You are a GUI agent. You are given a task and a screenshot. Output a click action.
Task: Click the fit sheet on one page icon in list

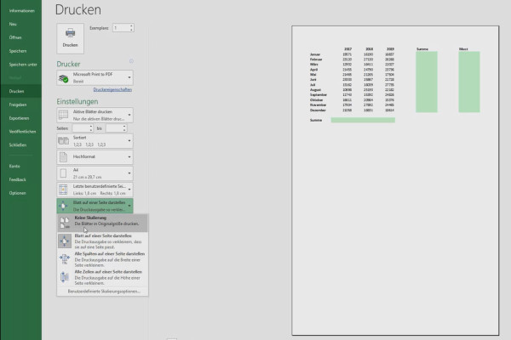[x=65, y=241]
